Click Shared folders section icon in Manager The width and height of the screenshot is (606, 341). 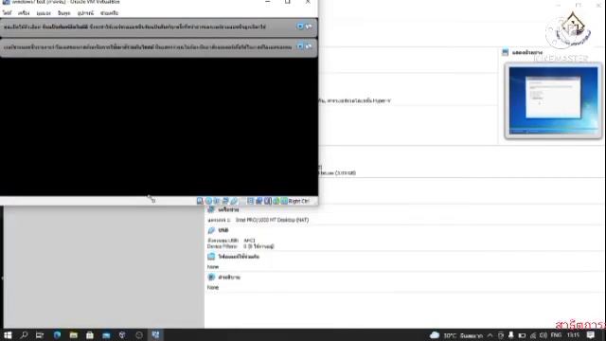click(211, 257)
